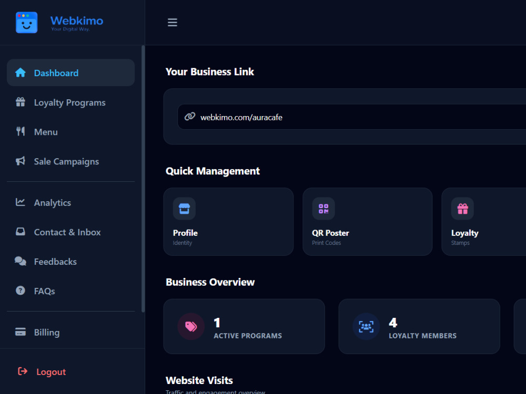
Task: Click the Billing credit card icon
Action: (21, 331)
